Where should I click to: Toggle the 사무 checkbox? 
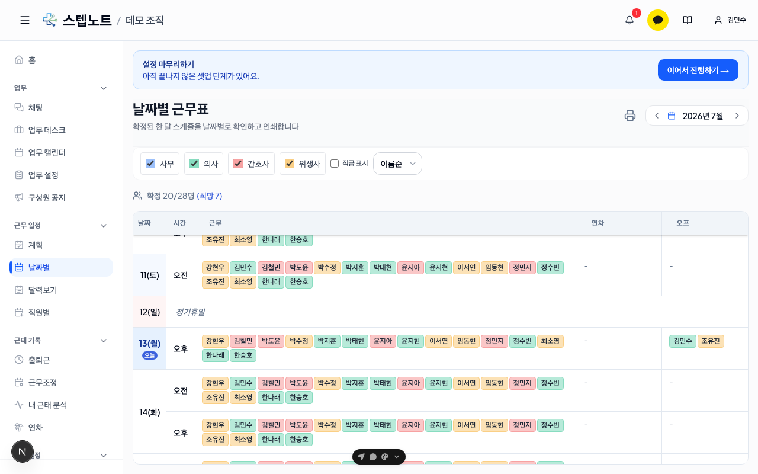tap(150, 164)
